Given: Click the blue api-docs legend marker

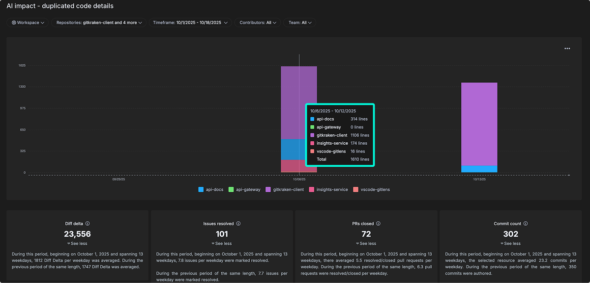Looking at the screenshot, I should [201, 189].
